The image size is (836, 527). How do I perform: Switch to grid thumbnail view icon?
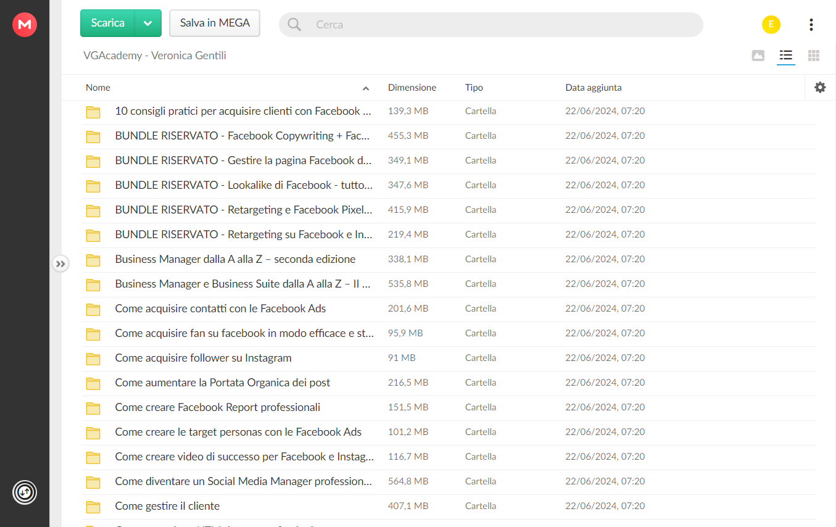point(814,56)
